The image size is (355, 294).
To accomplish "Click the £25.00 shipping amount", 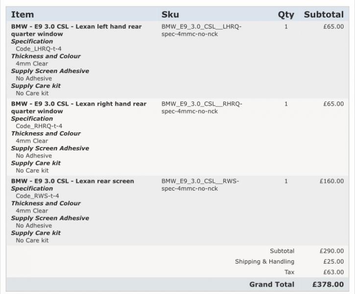I will click(333, 262).
